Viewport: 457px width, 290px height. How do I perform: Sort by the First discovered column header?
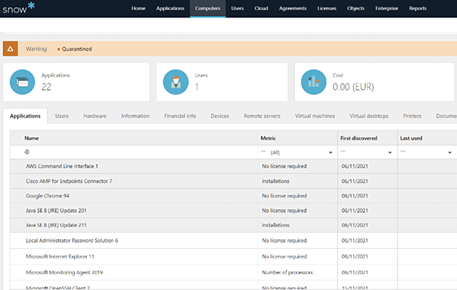point(359,138)
